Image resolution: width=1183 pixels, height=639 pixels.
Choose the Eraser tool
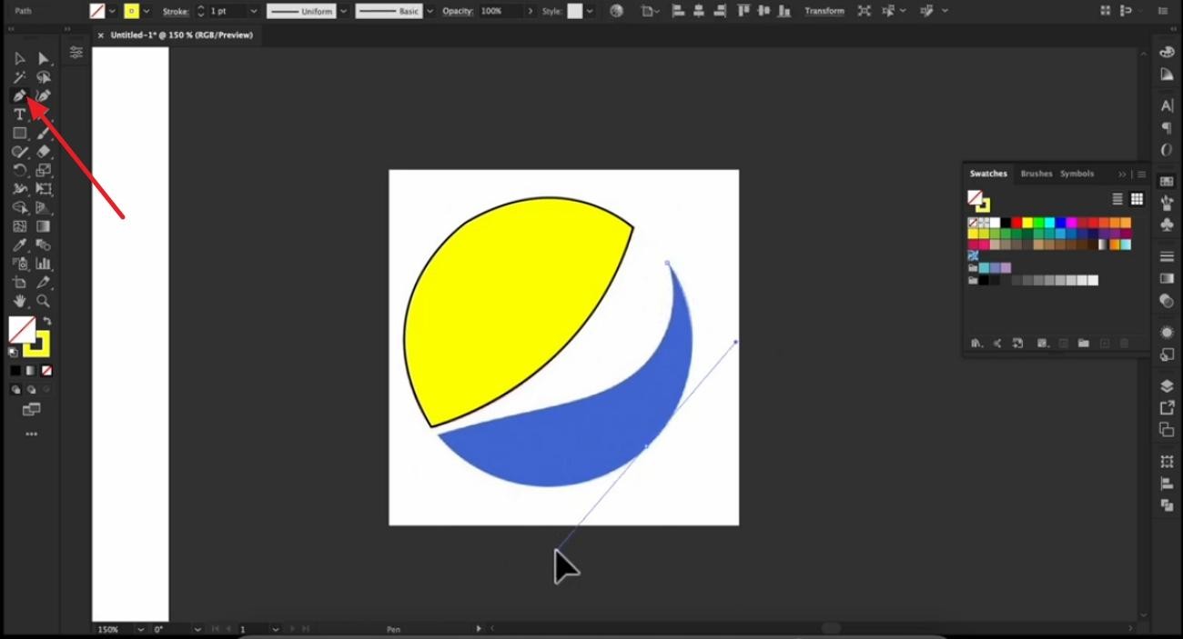pyautogui.click(x=43, y=152)
